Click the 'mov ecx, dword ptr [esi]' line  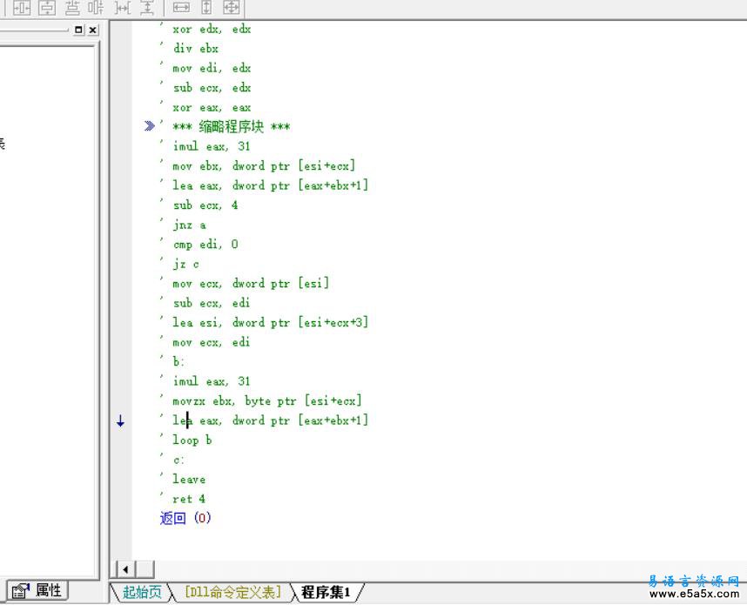[251, 284]
